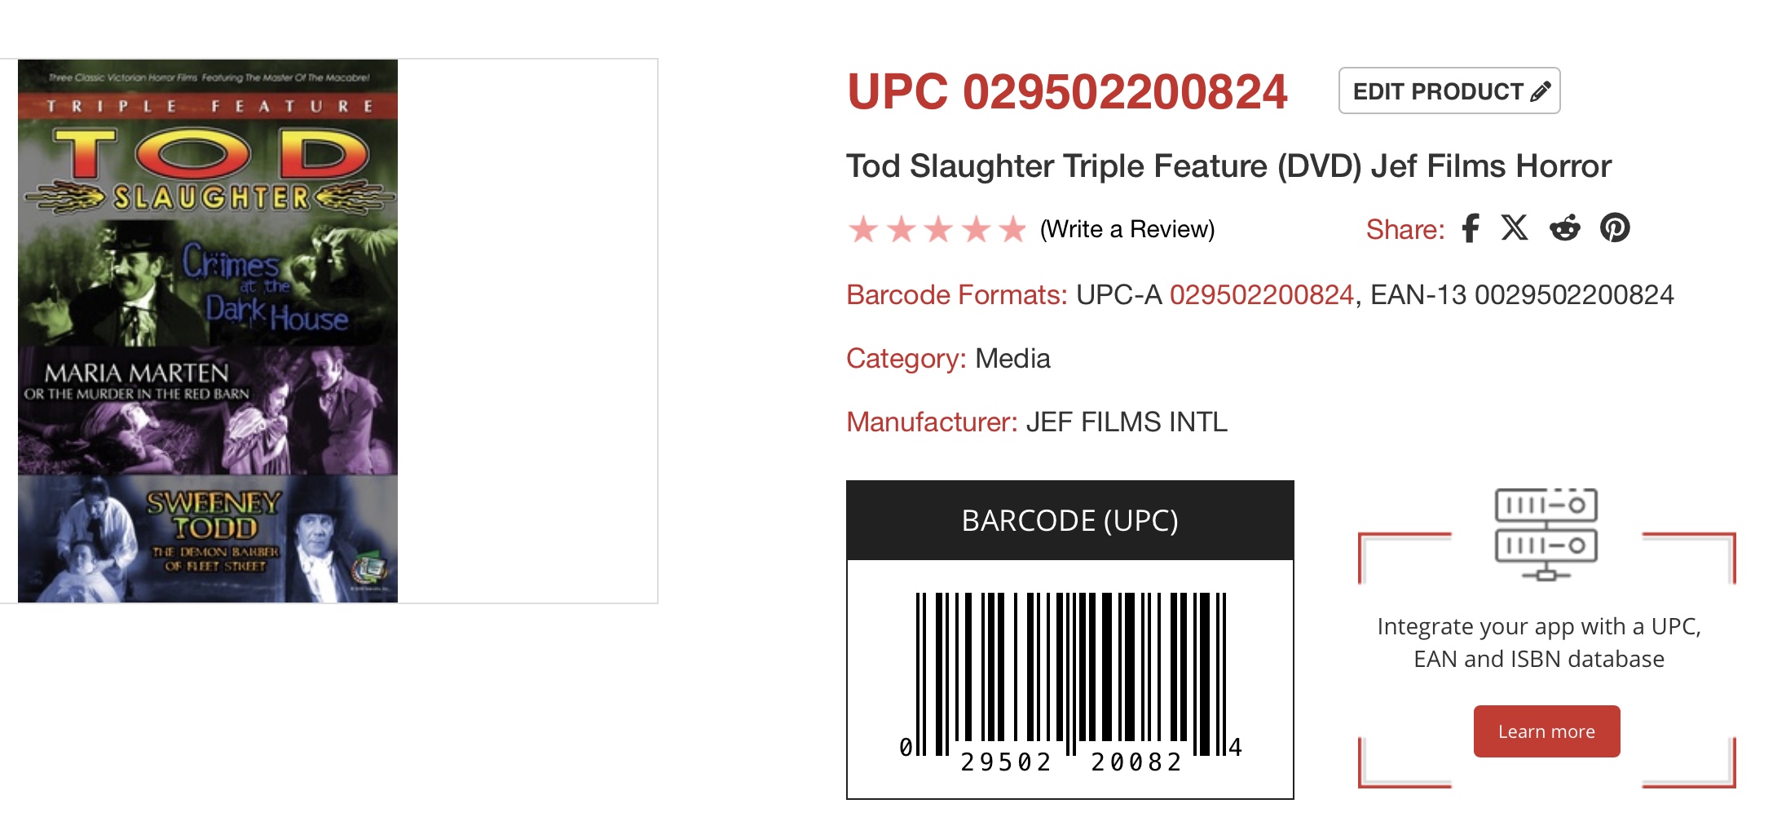The width and height of the screenshot is (1786, 839).
Task: Share this product on X
Action: 1515,228
